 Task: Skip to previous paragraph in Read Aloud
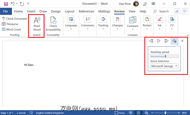[x=151, y=41]
